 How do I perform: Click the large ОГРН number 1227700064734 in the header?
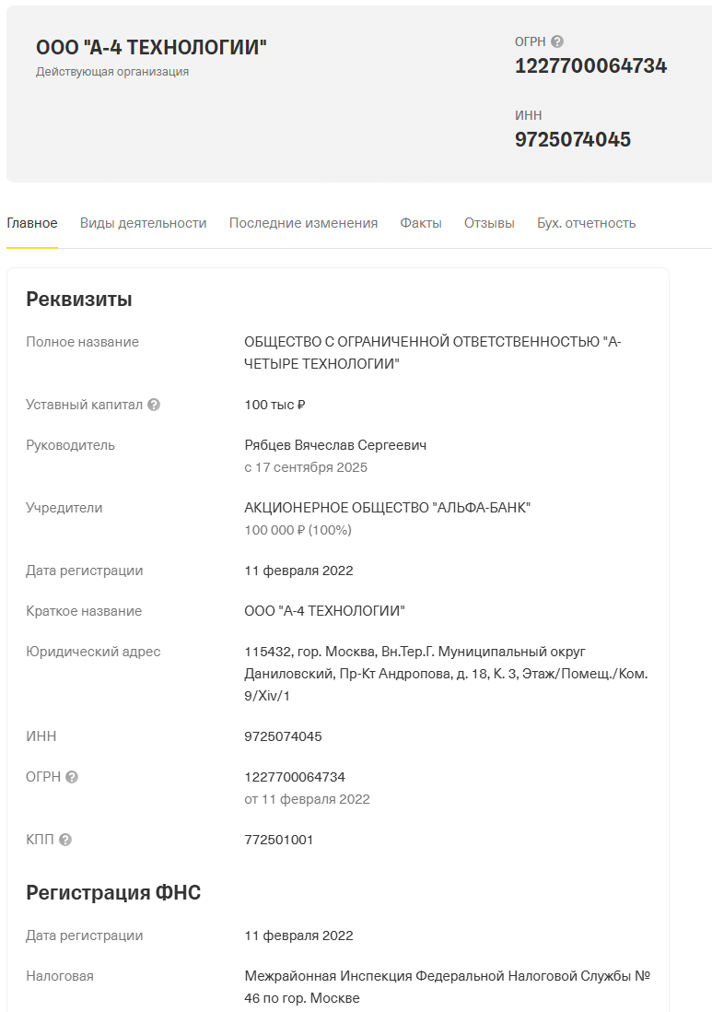(x=590, y=66)
